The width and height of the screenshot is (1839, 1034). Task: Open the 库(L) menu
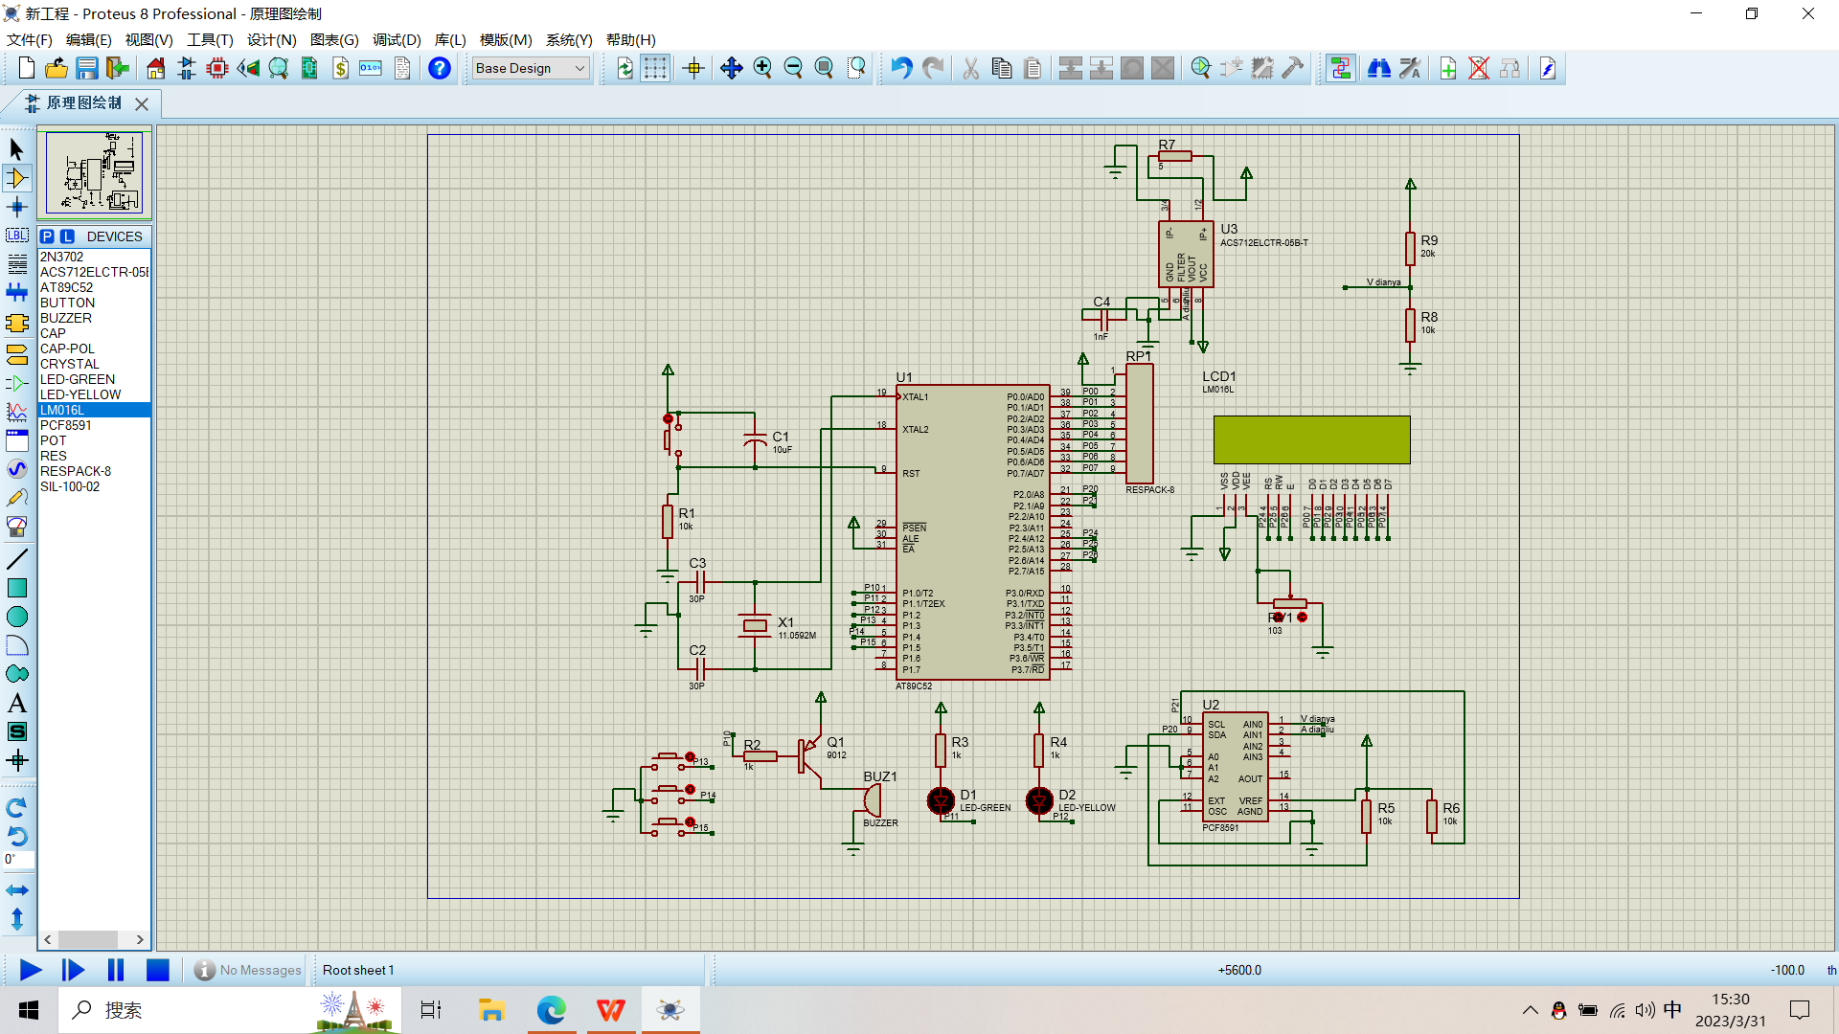coord(450,39)
